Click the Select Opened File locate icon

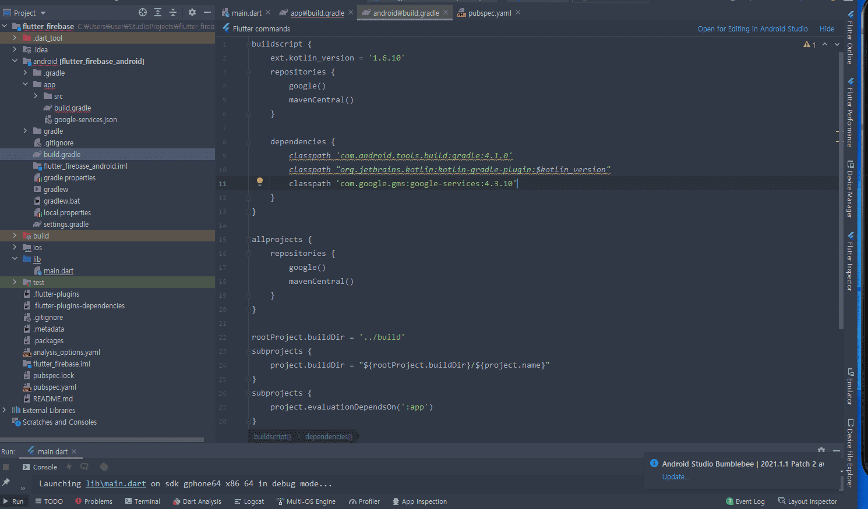click(143, 12)
